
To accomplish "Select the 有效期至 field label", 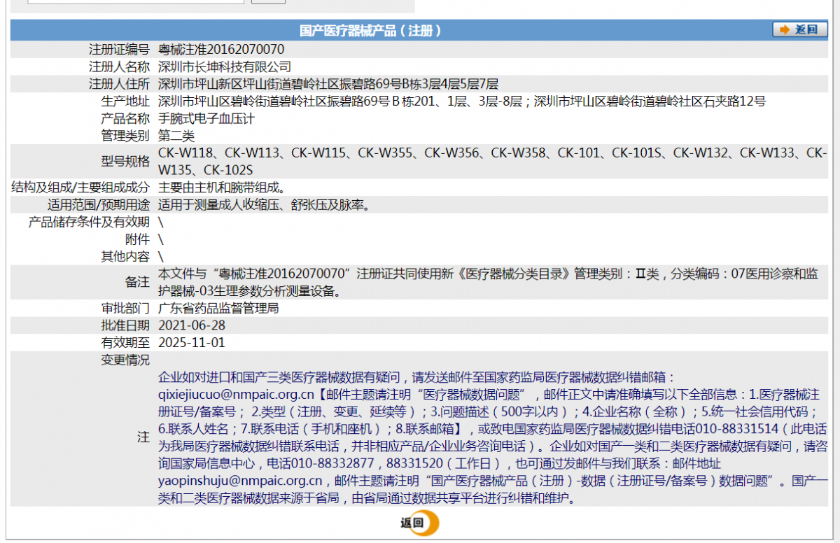I will point(125,343).
